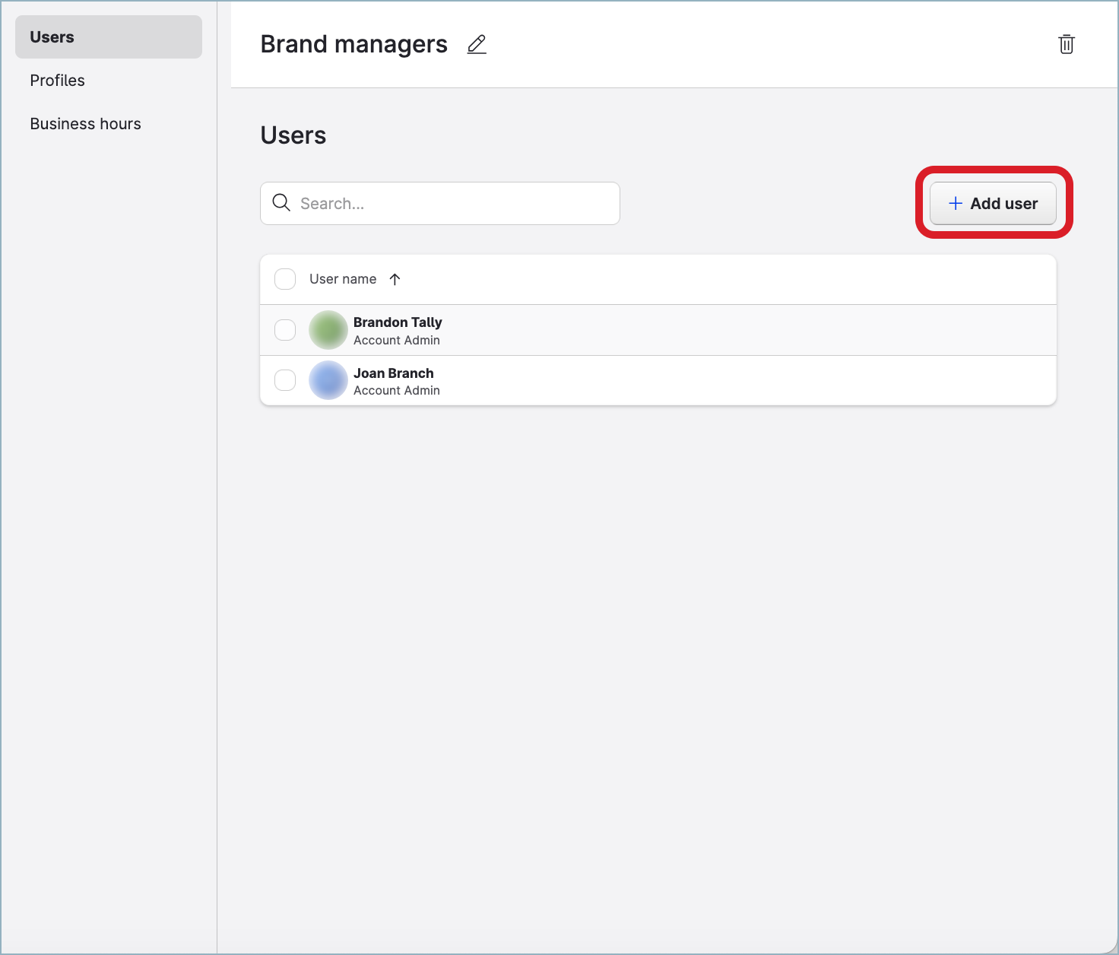The image size is (1119, 955).
Task: Click Account Admin role under Joan Branch
Action: point(396,391)
